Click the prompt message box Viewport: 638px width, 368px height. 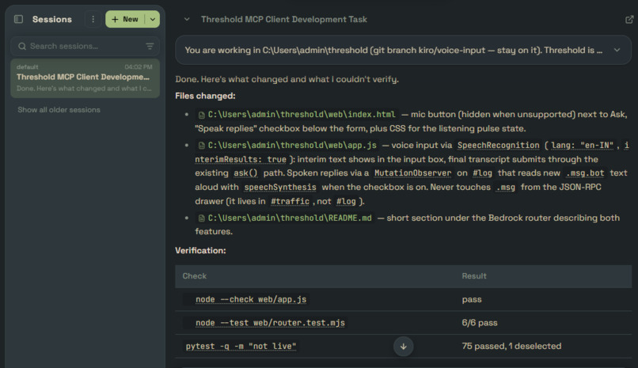coord(403,50)
